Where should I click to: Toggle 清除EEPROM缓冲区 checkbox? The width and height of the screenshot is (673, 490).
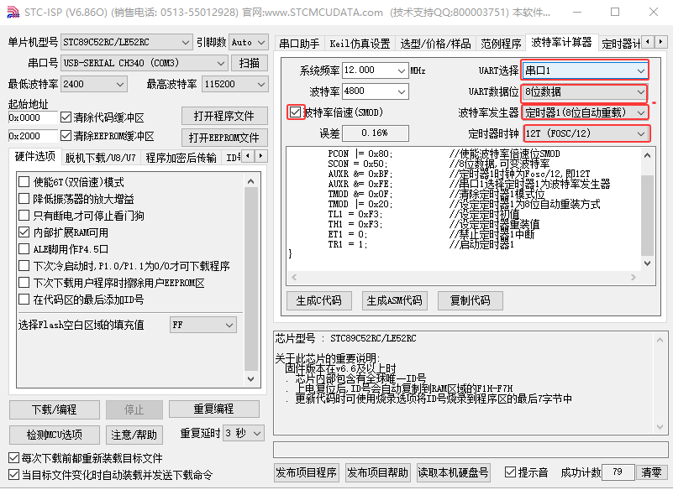(x=66, y=136)
